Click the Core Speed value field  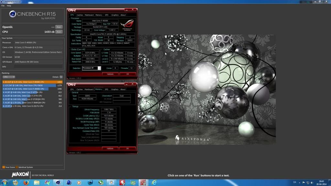[90, 53]
